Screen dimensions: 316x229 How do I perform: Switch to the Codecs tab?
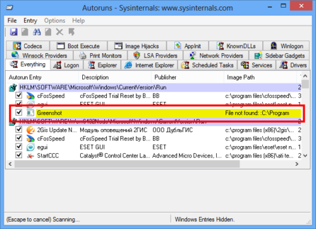pyautogui.click(x=28, y=46)
